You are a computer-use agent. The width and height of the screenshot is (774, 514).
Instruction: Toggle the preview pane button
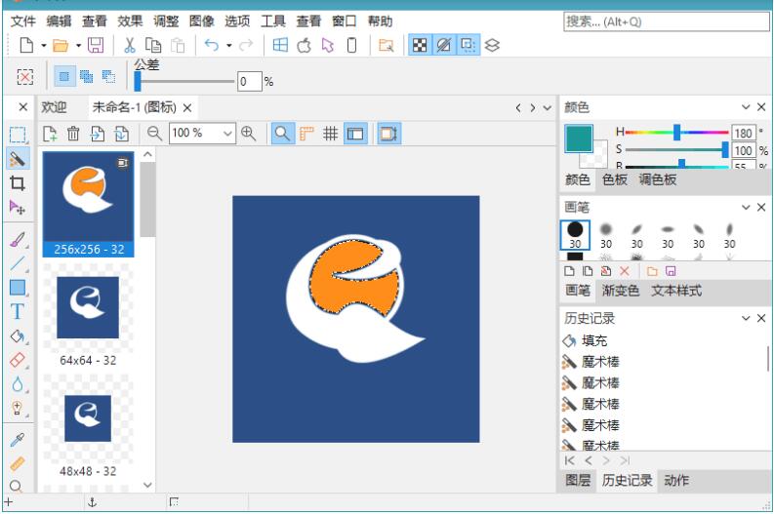[389, 134]
